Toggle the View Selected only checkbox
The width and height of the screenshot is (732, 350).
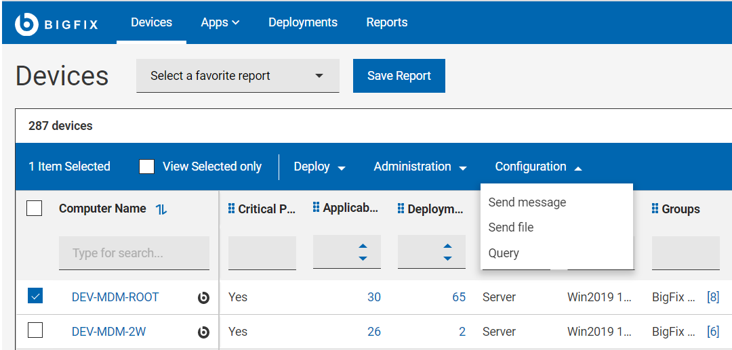[x=146, y=167]
